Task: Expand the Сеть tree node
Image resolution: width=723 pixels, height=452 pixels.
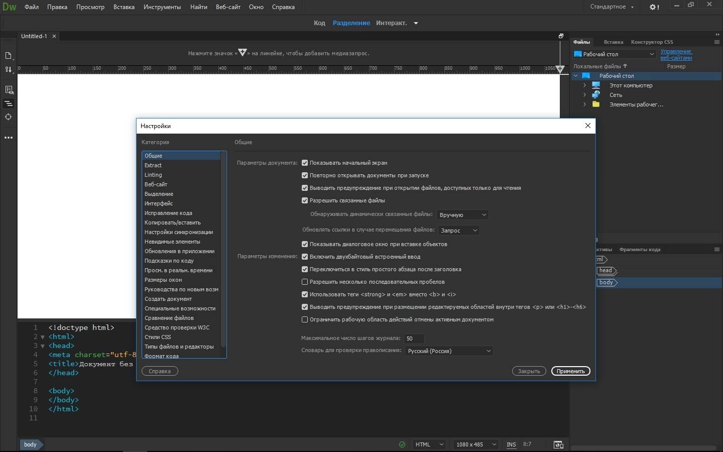Action: coord(584,95)
